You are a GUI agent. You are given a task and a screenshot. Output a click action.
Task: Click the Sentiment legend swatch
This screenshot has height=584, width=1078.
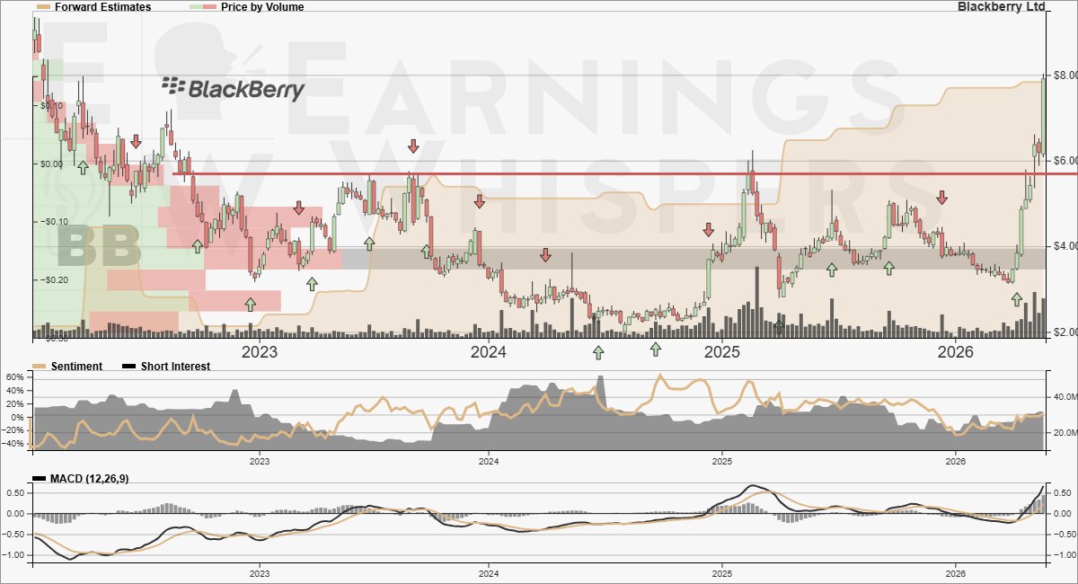coord(40,366)
